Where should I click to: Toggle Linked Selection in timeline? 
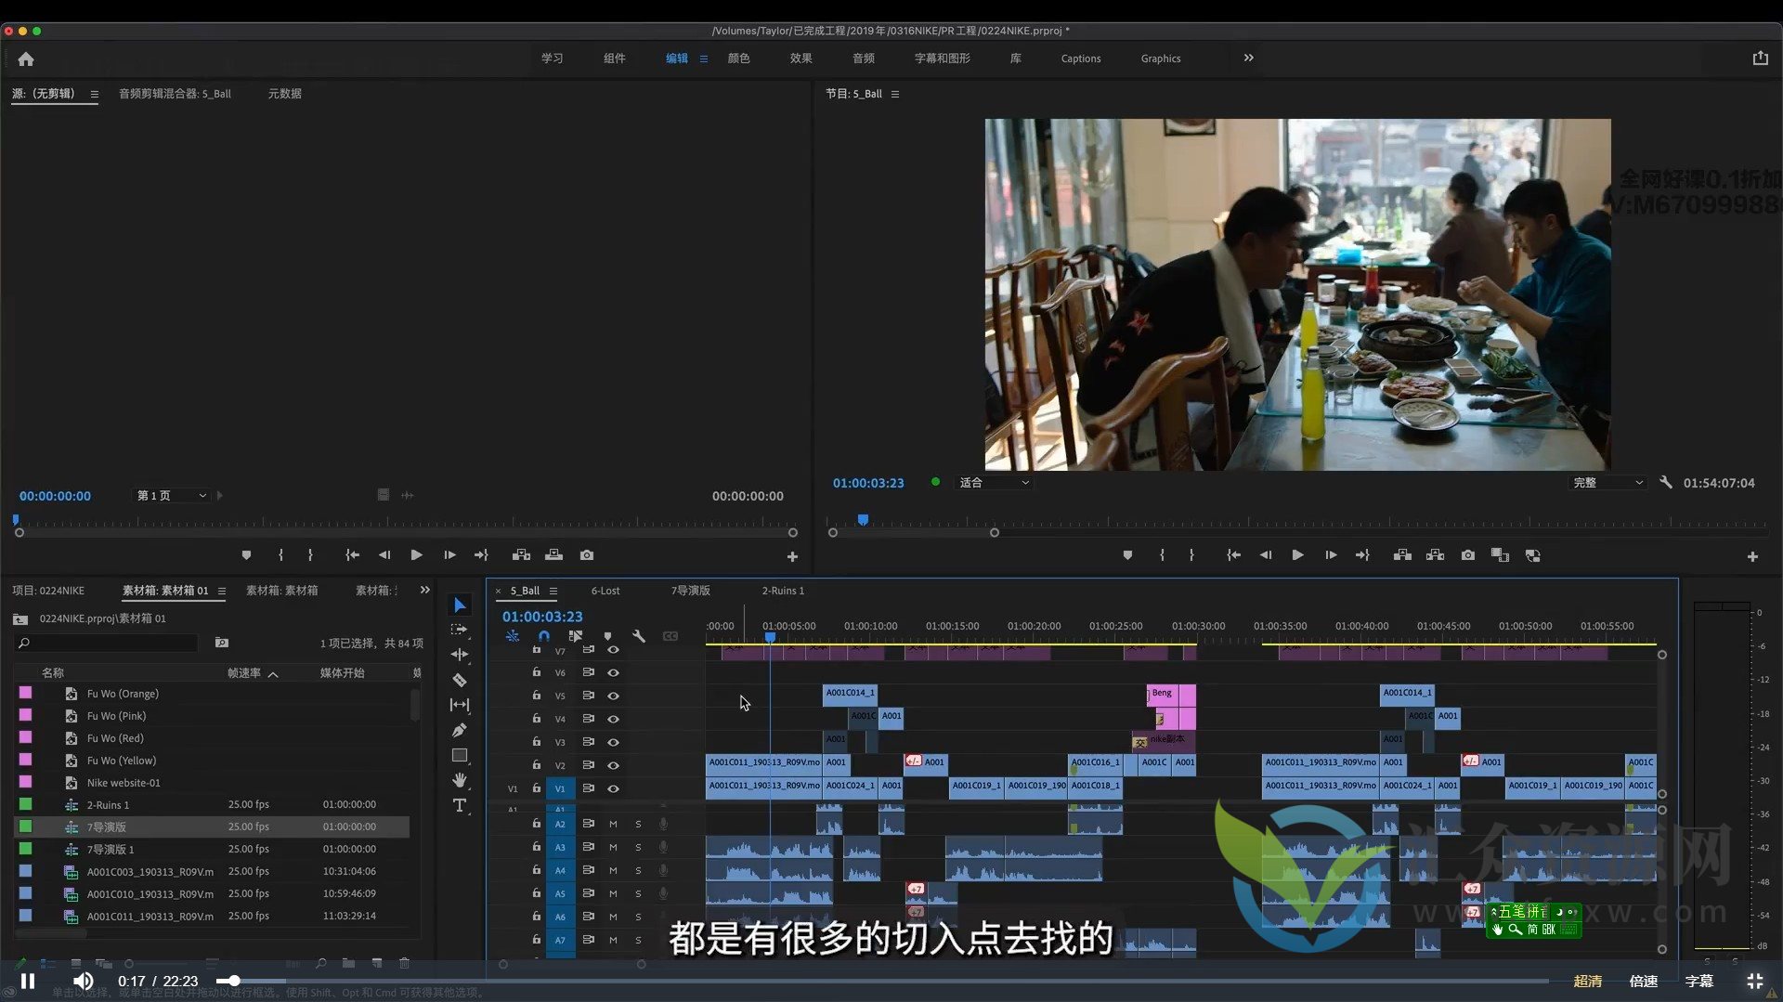pos(576,636)
